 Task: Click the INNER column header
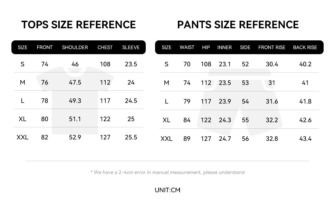tap(224, 47)
